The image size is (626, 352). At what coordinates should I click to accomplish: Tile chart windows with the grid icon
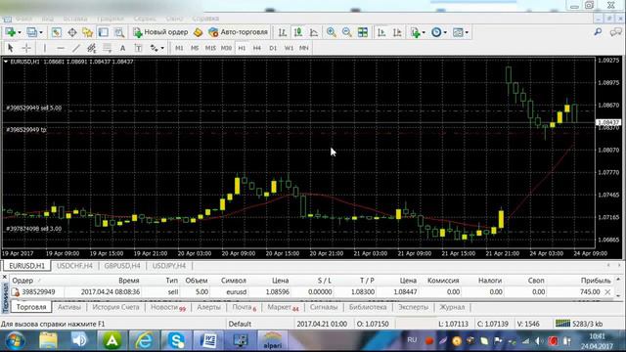tap(363, 32)
